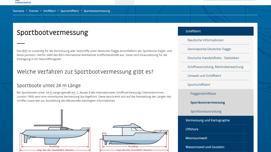This screenshot has width=271, height=152.
Task: Open Schifffahrt in the breadcrumb trail
Action: pyautogui.click(x=49, y=11)
